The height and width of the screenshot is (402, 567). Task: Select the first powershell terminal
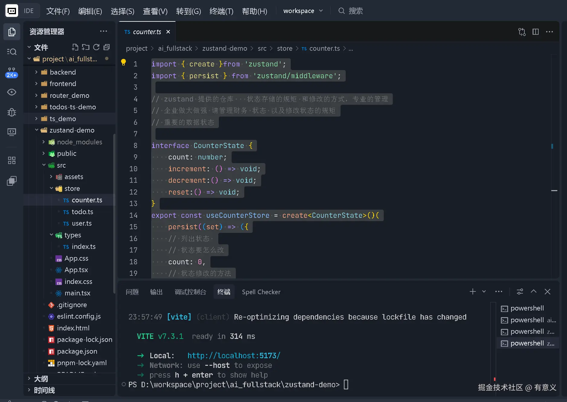(527, 308)
